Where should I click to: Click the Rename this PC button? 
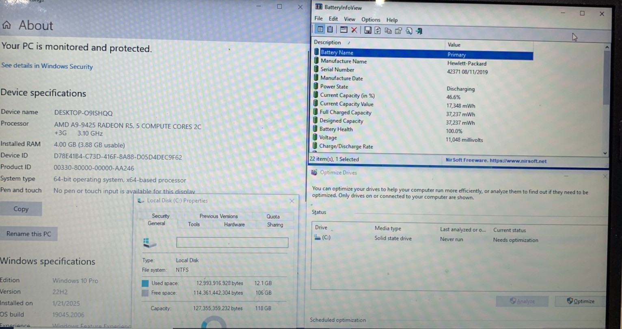(x=28, y=234)
